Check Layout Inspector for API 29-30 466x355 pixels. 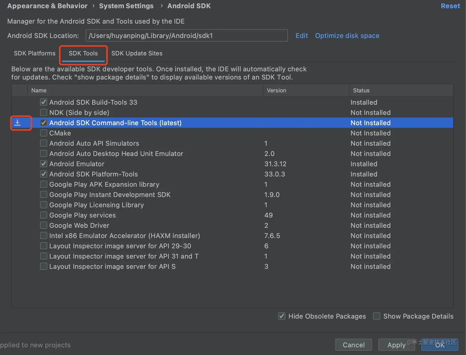click(44, 246)
